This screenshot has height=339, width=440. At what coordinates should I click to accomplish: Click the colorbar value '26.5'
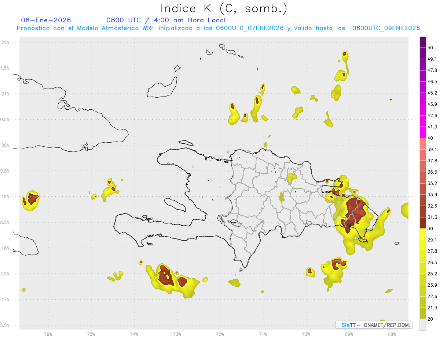(432, 262)
